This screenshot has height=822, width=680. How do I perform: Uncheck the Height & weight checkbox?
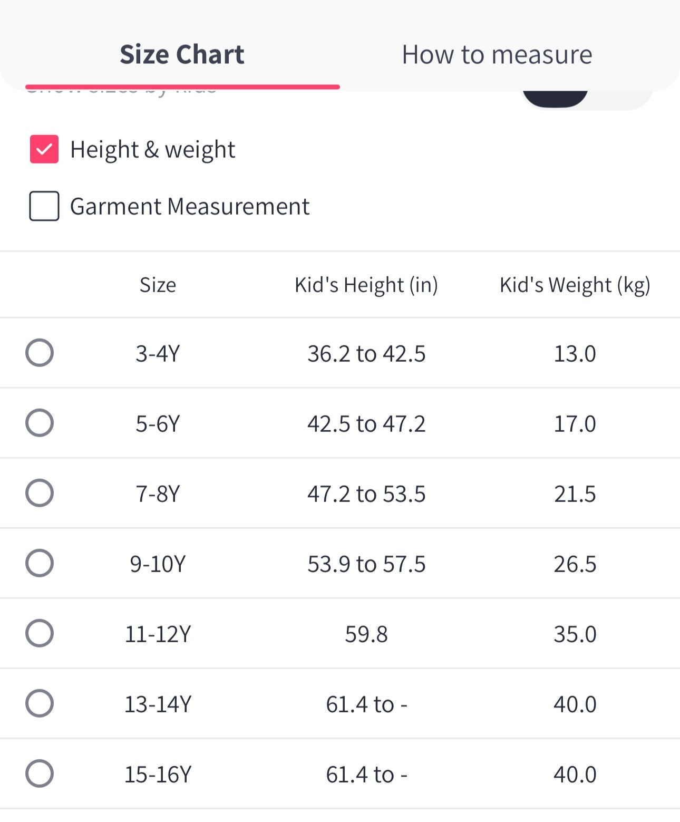pyautogui.click(x=44, y=149)
